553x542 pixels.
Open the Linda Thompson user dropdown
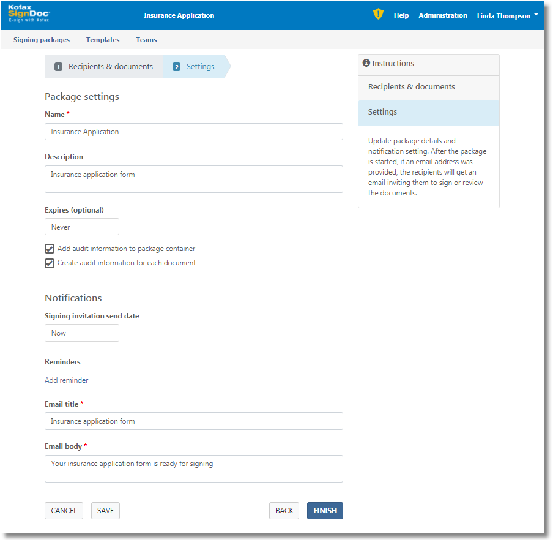click(507, 16)
